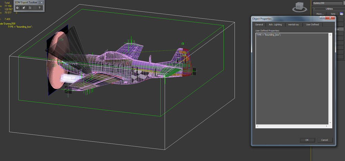Screen dimensions: 345x161
Task: Click the TYPE = "bounding_box"; text in dialog
Action: [x=269, y=35]
